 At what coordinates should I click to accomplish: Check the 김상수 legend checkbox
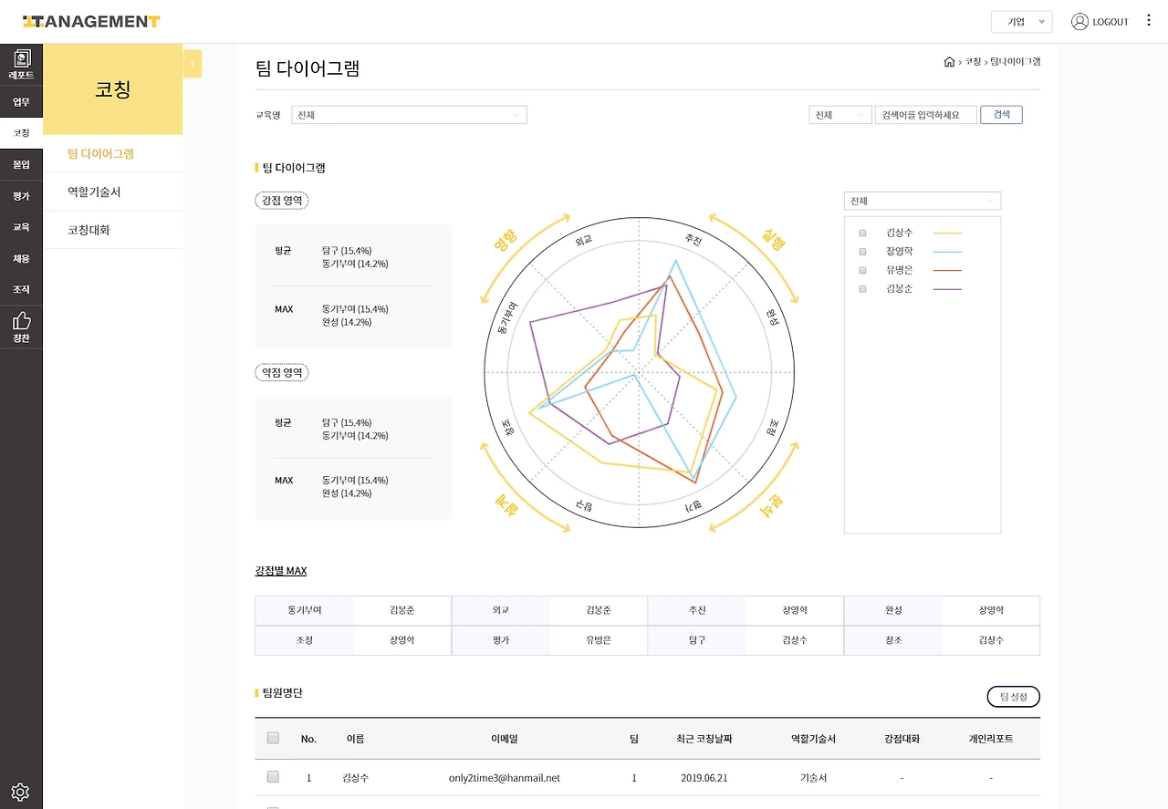[x=861, y=233]
